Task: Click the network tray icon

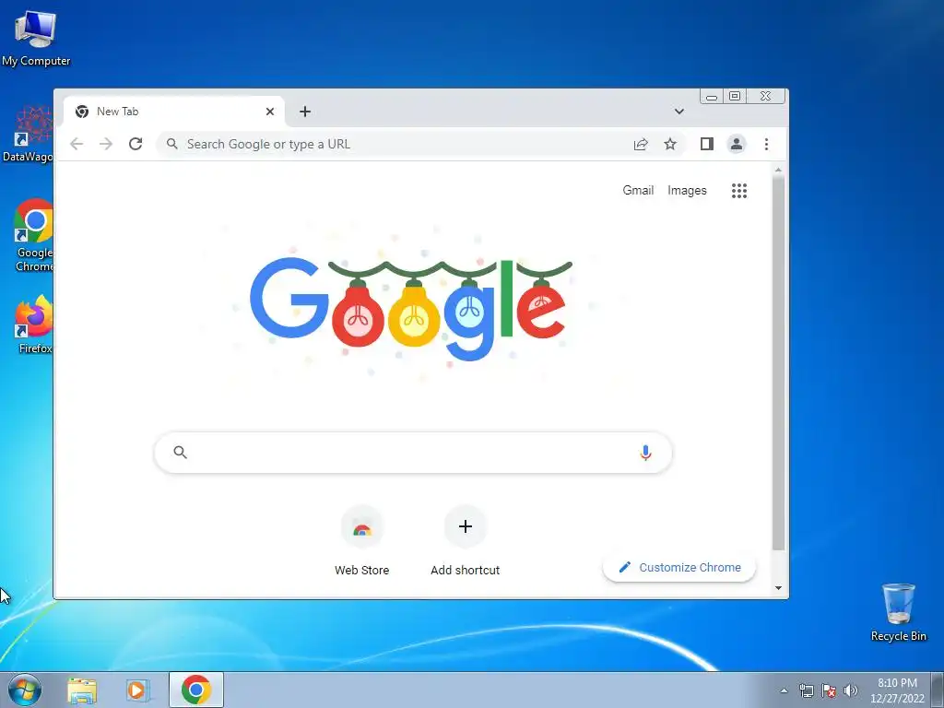Action: [806, 690]
